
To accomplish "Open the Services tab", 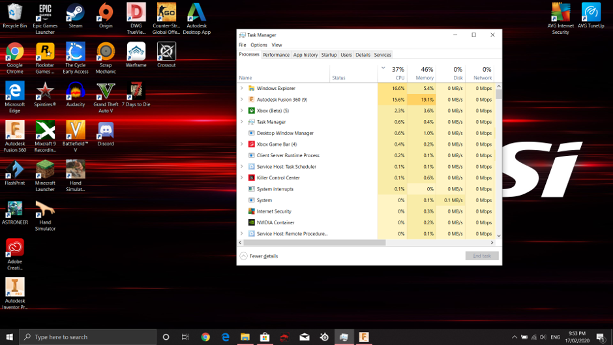I will [x=382, y=55].
